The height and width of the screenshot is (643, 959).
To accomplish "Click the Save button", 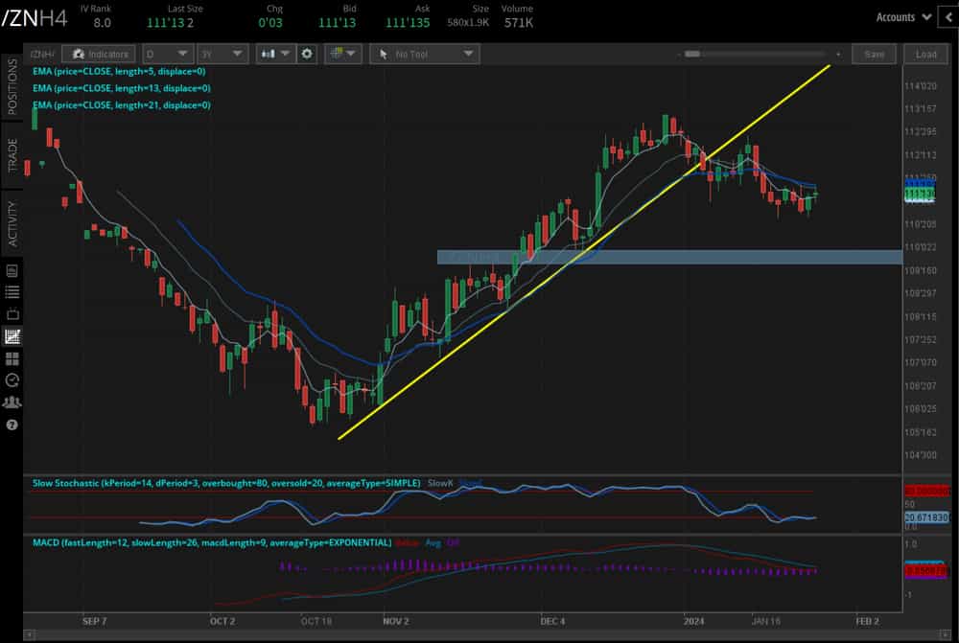I will tap(874, 54).
